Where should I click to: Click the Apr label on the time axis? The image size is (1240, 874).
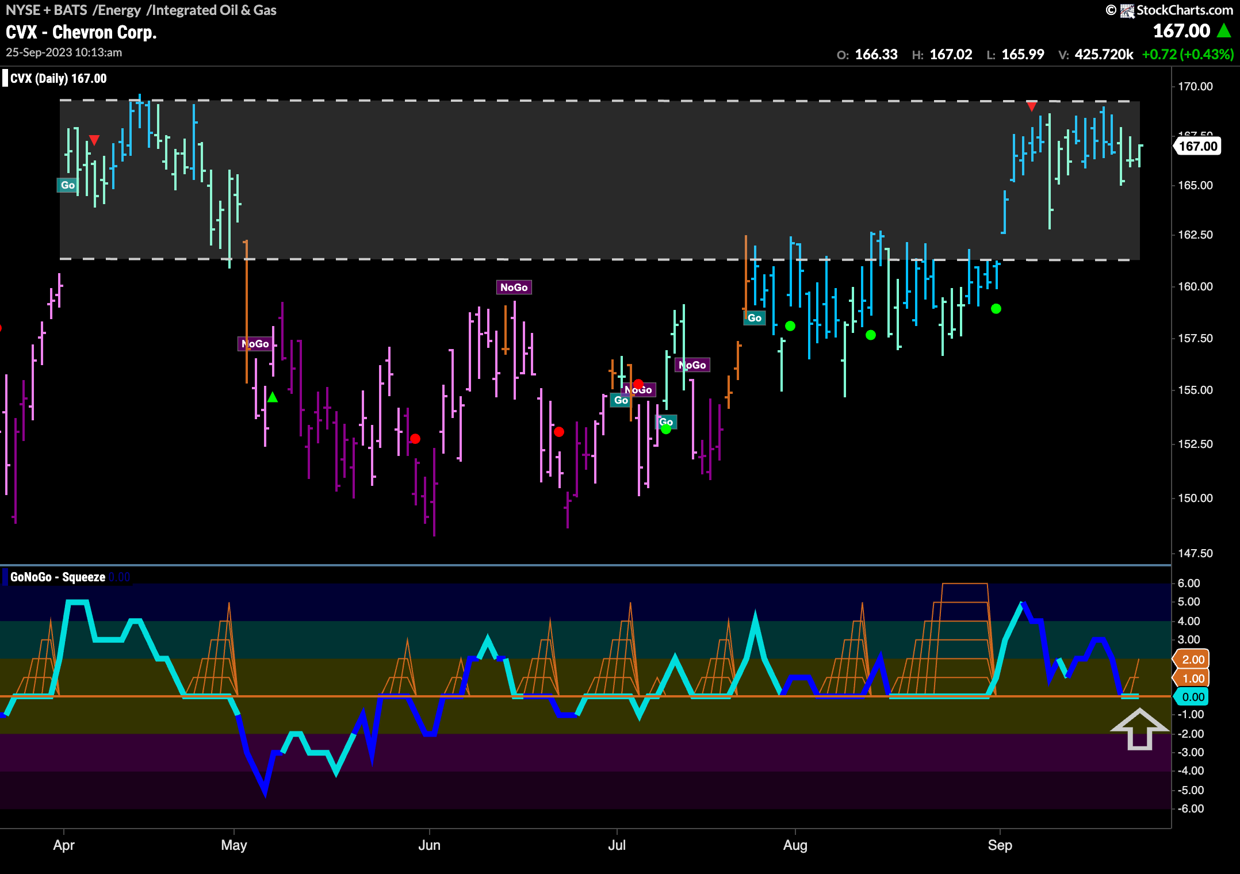pos(64,845)
